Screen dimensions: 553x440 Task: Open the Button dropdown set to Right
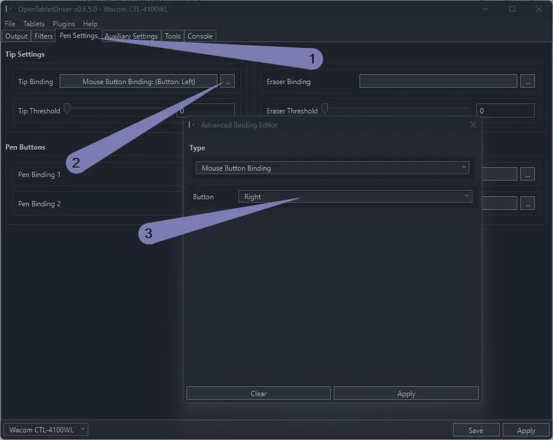coord(355,196)
